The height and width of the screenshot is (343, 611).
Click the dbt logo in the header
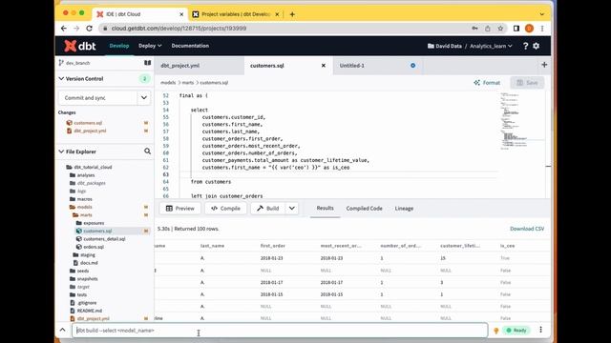tap(80, 46)
